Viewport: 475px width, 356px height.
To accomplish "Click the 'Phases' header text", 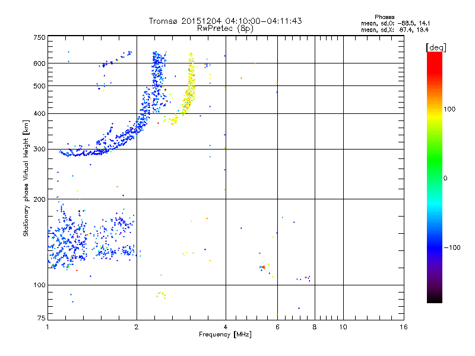I will point(384,17).
